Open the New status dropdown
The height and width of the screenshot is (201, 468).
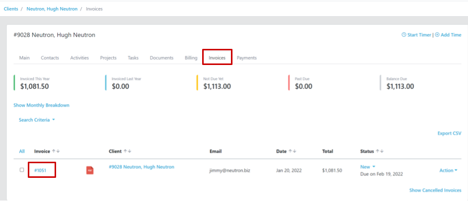[x=368, y=167]
